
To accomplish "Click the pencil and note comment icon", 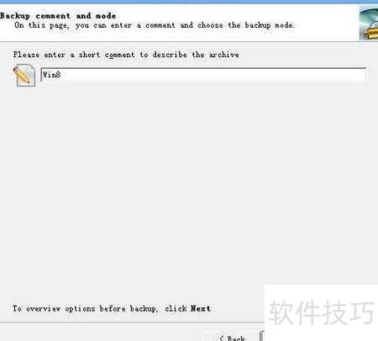I will click(24, 75).
